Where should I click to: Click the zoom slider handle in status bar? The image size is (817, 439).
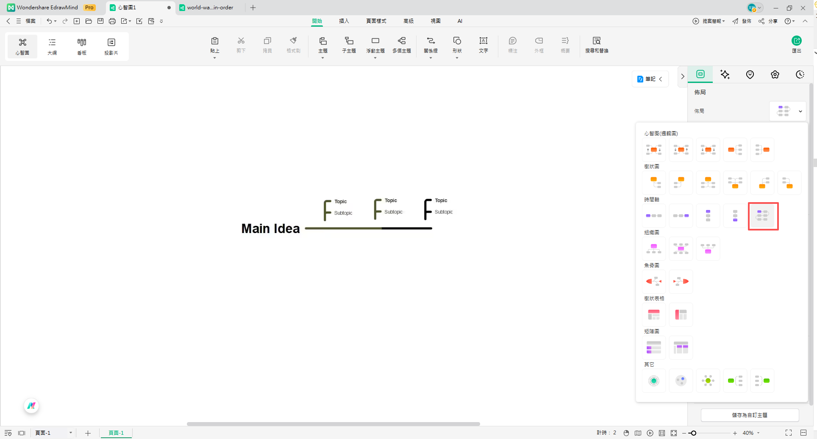point(693,433)
